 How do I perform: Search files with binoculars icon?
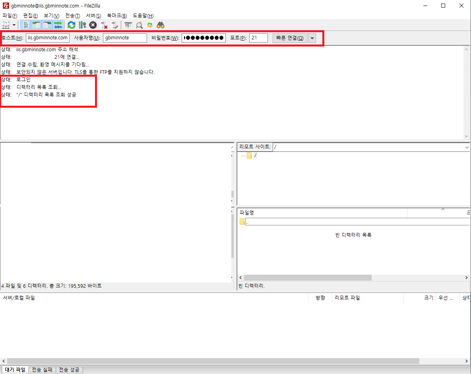click(x=161, y=25)
